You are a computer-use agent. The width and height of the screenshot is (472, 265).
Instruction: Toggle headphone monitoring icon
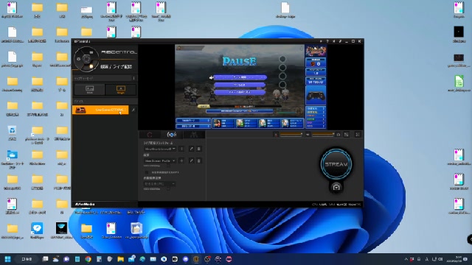pos(339,135)
